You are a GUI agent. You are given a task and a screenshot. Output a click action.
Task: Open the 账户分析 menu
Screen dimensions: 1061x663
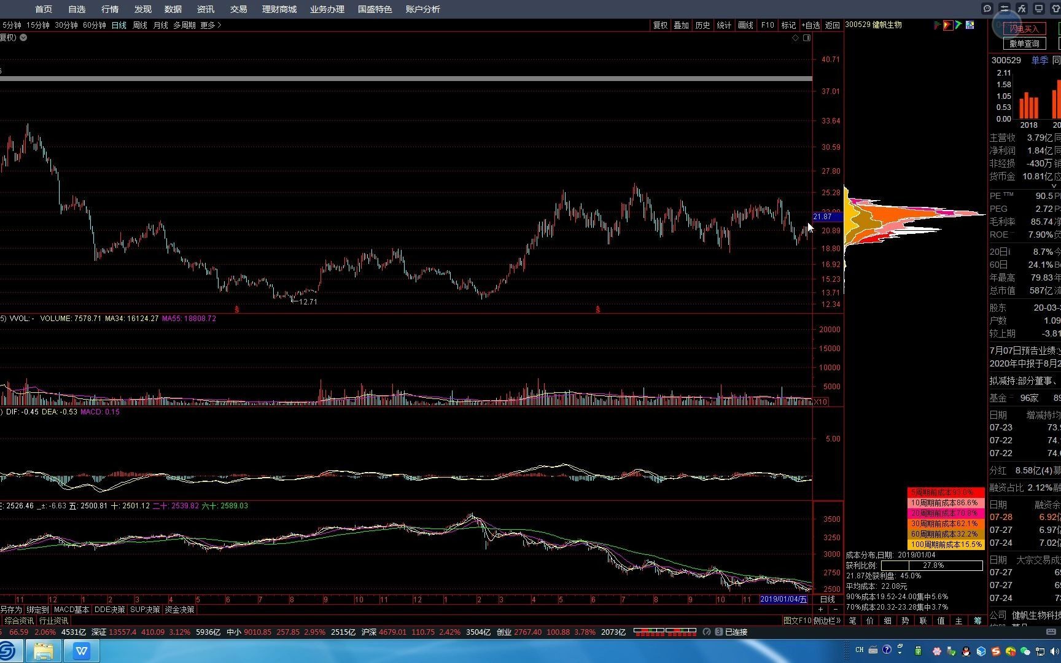[423, 9]
